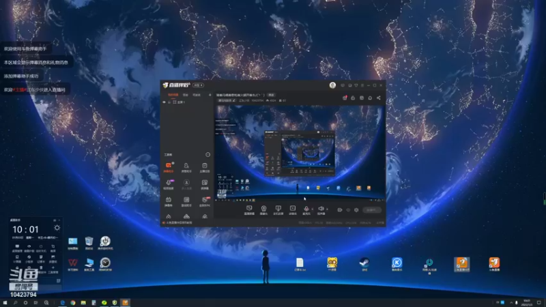The height and width of the screenshot is (307, 546).
Task: Toggle eye protection mode in desktop widget
Action: click(x=29, y=248)
